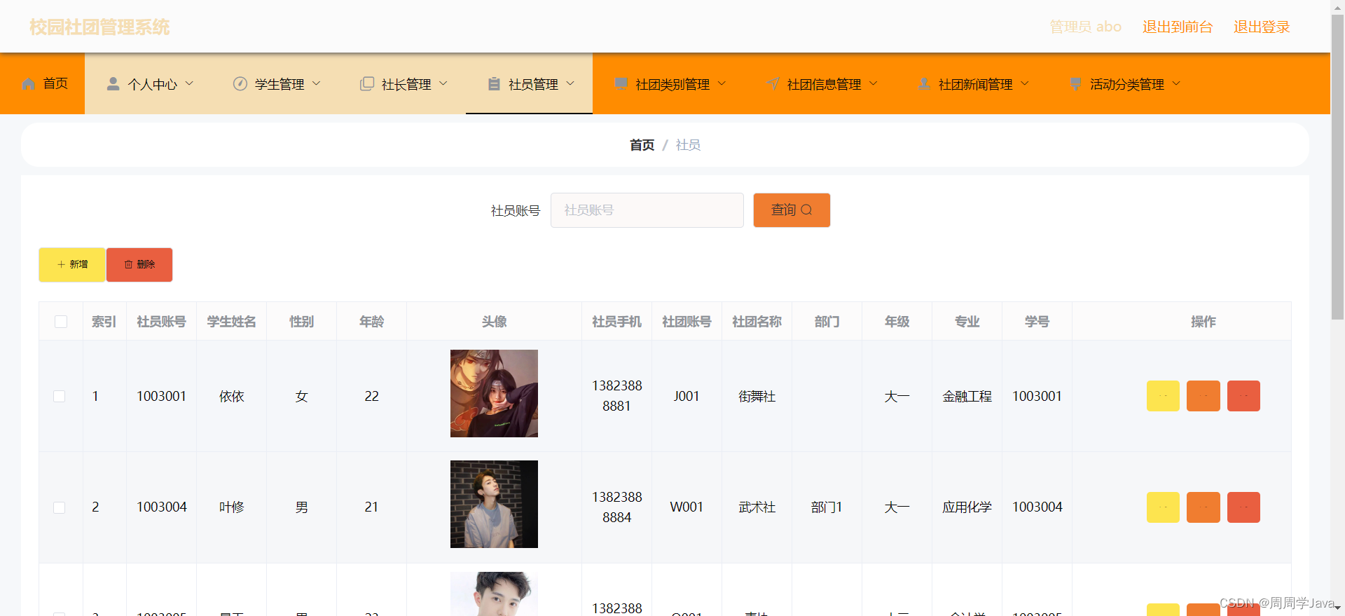Click cell 部门1
Image resolution: width=1345 pixels, height=616 pixels.
tap(827, 507)
